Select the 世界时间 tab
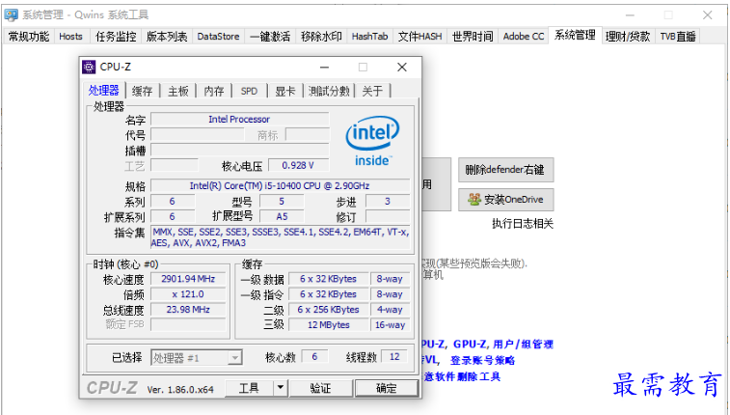This screenshot has width=730, height=415. (473, 37)
